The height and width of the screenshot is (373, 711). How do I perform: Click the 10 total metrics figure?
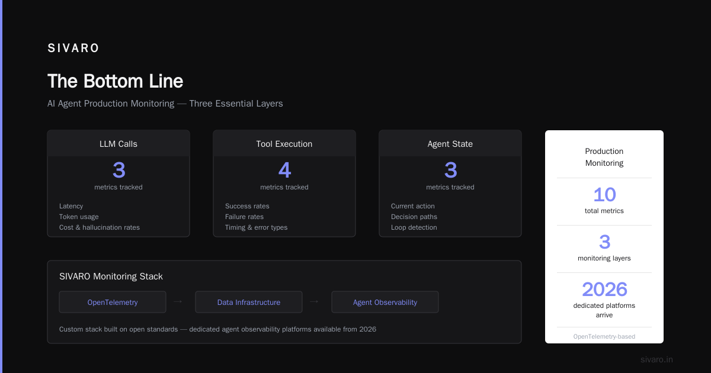(604, 195)
